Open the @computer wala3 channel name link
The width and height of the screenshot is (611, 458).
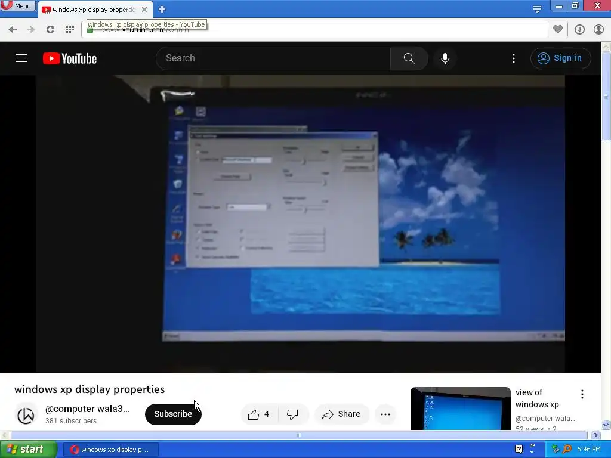tap(87, 409)
